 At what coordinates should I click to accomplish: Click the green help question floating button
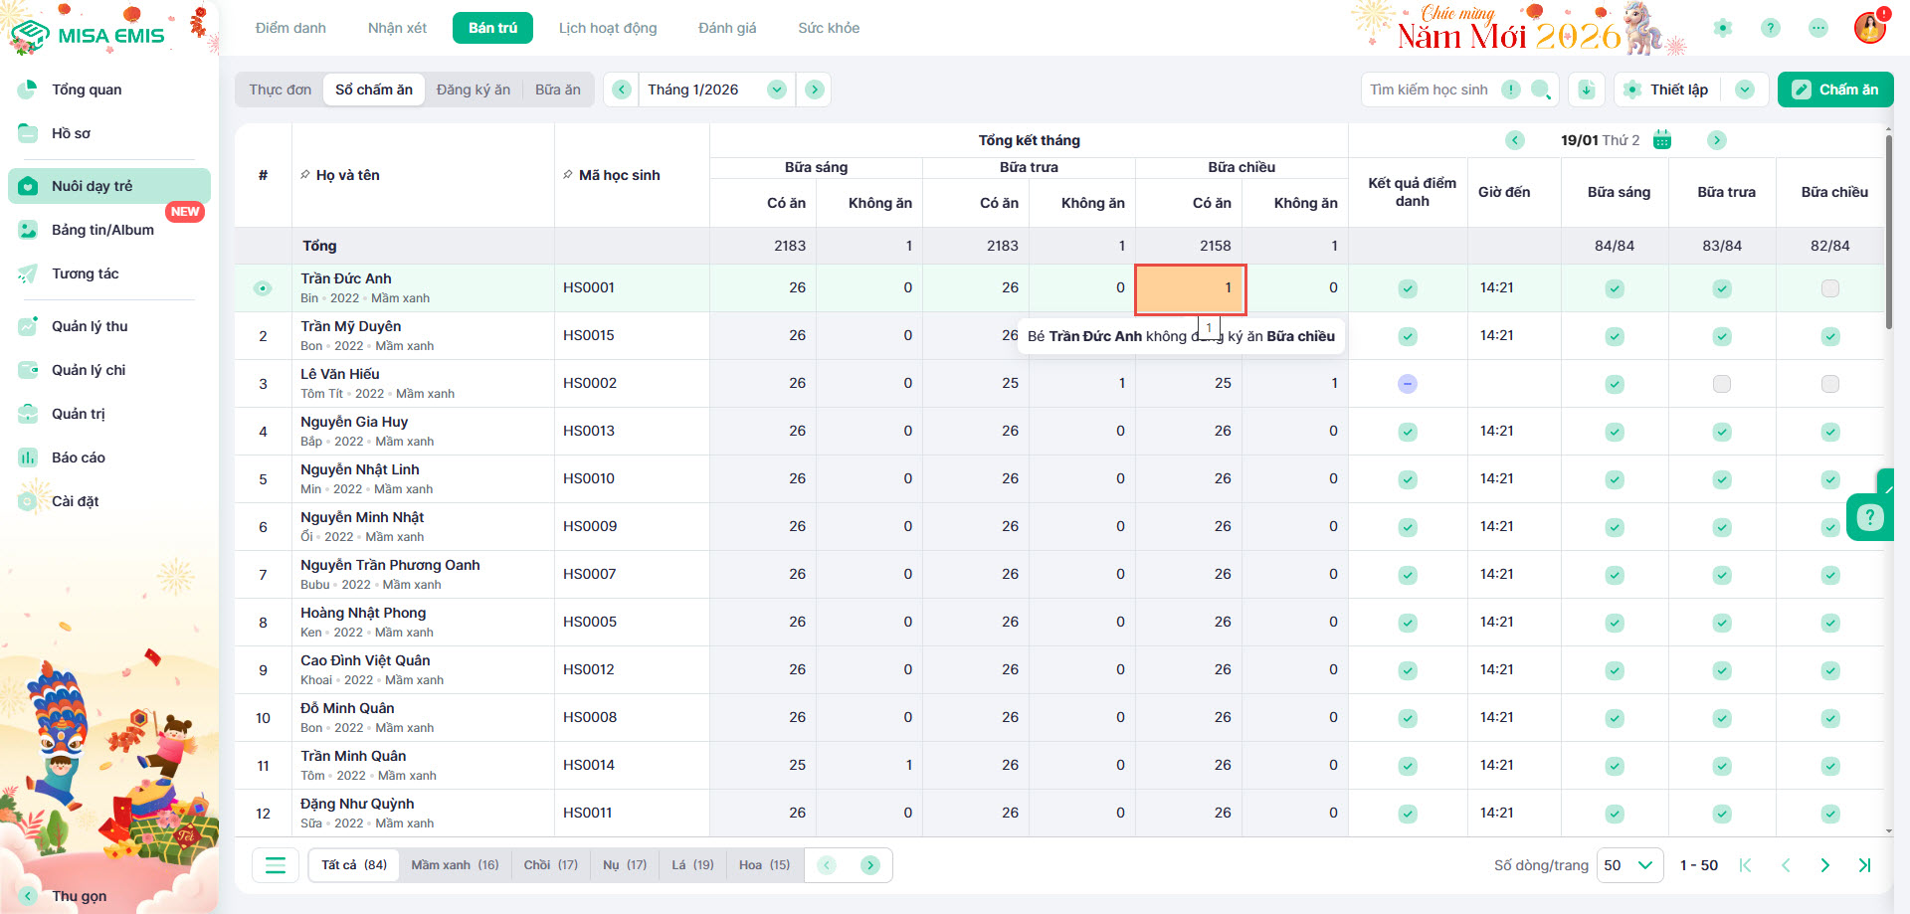[x=1869, y=517]
